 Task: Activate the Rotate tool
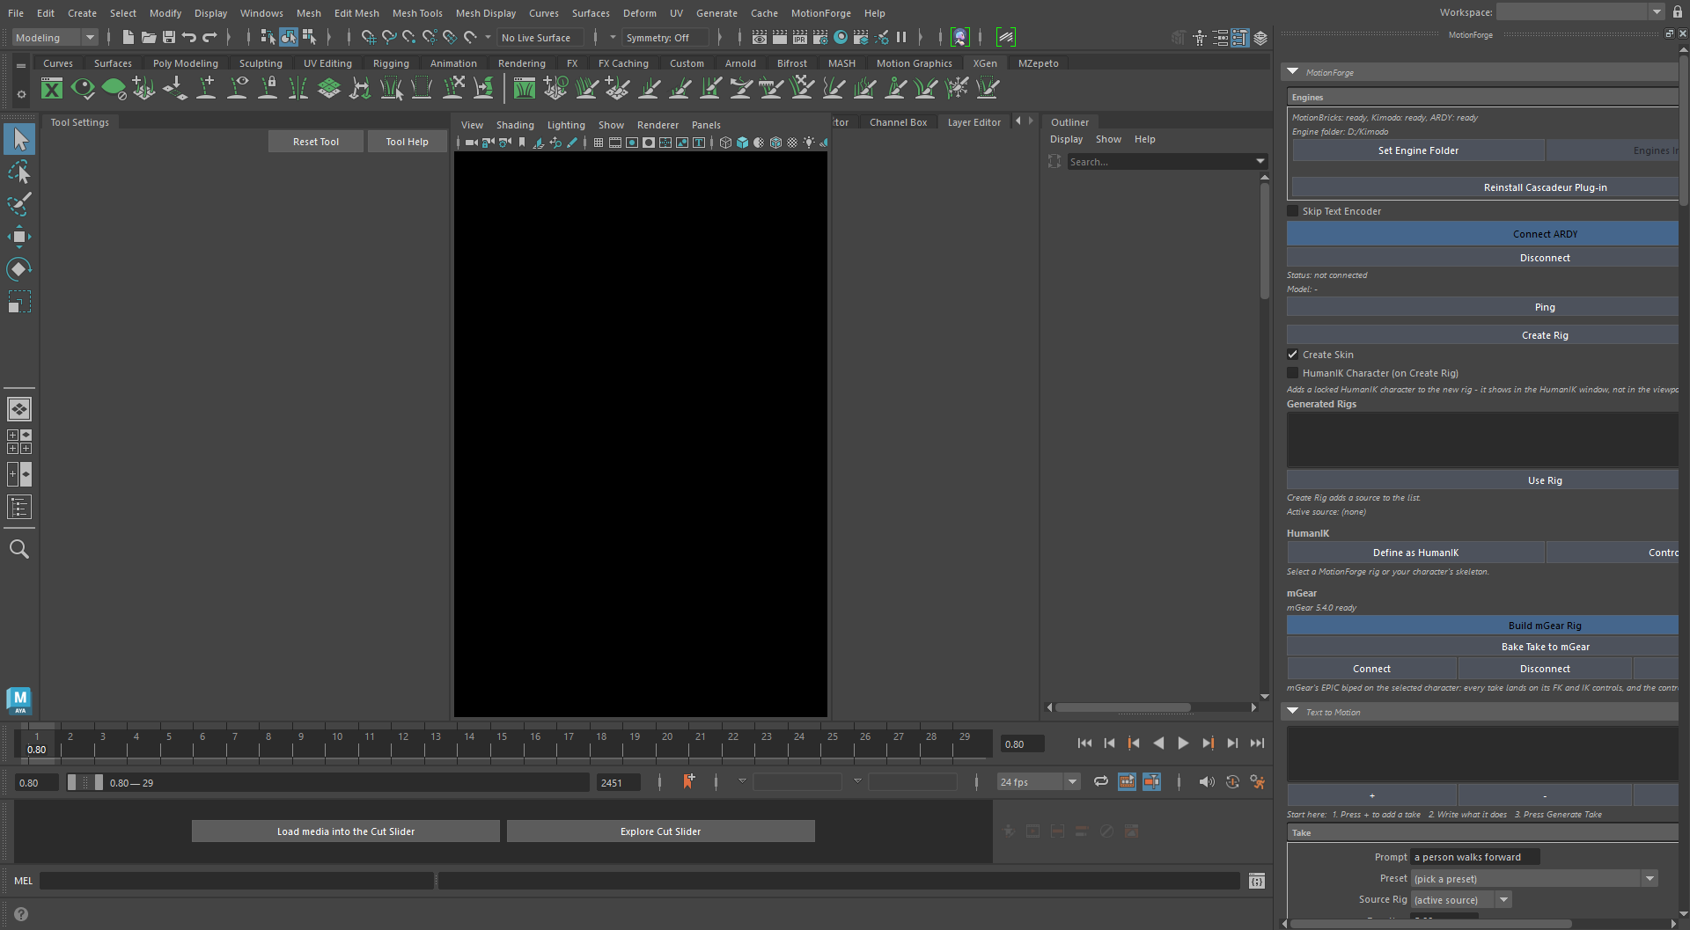[19, 269]
